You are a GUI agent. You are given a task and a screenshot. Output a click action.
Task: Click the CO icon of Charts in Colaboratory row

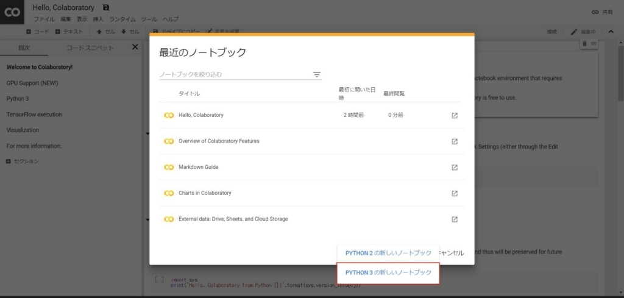169,193
